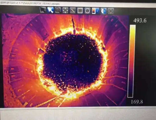Choose the crosshair spot measurement tool

tap(65, 10)
